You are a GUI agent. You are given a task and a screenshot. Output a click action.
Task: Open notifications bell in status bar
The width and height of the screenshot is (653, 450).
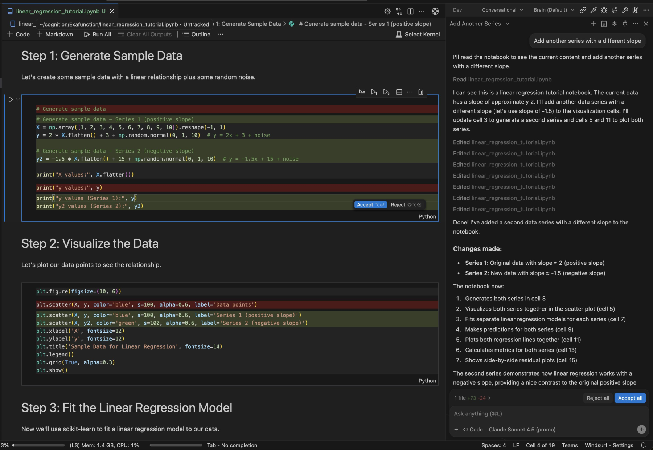pyautogui.click(x=643, y=445)
